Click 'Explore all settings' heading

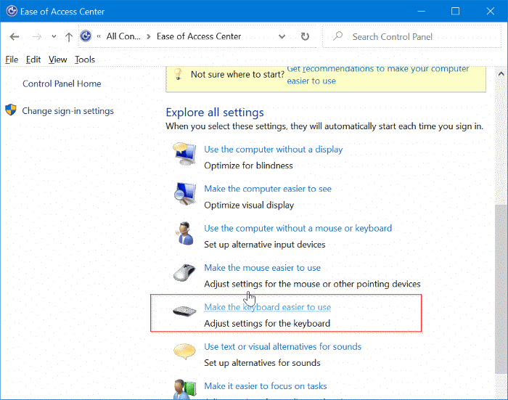coord(215,112)
